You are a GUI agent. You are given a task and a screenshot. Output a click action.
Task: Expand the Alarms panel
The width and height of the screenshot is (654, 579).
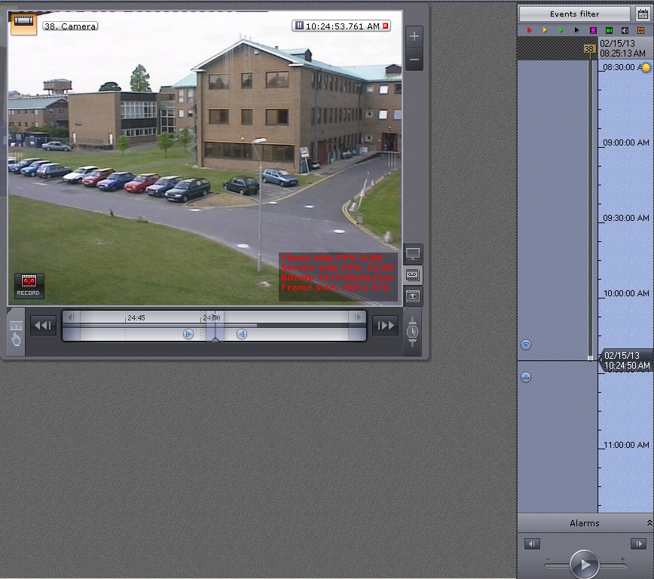649,522
